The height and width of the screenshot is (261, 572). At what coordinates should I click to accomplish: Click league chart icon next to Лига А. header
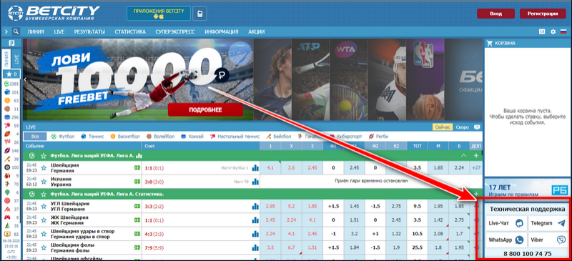[x=139, y=156]
